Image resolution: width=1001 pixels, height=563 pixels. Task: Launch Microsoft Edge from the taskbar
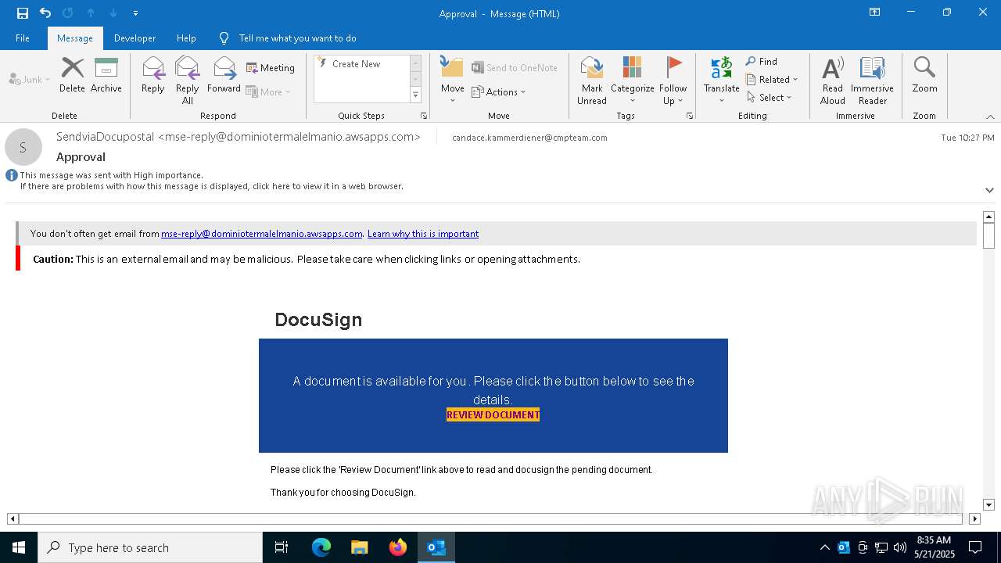point(321,547)
